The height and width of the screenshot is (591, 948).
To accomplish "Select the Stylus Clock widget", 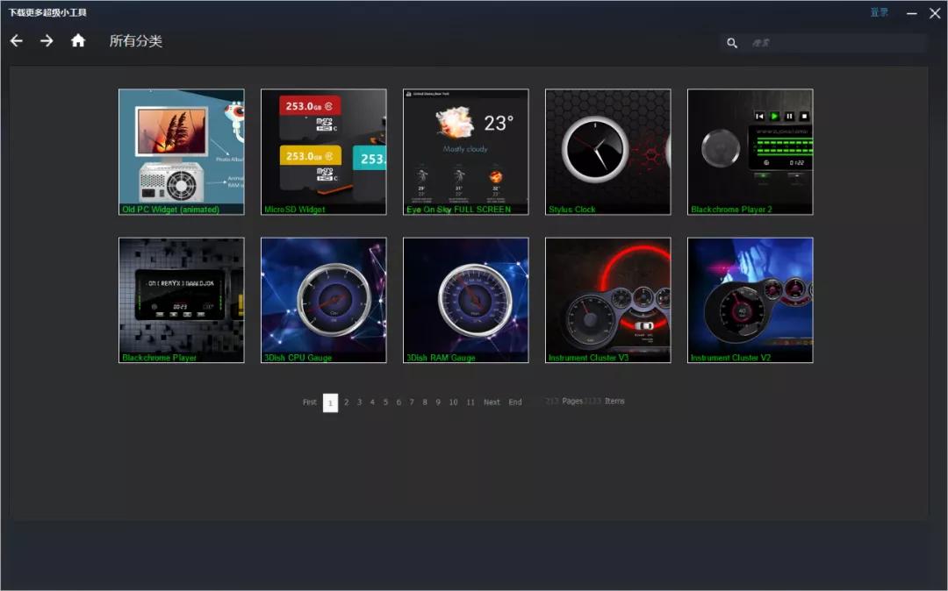I will pyautogui.click(x=608, y=151).
